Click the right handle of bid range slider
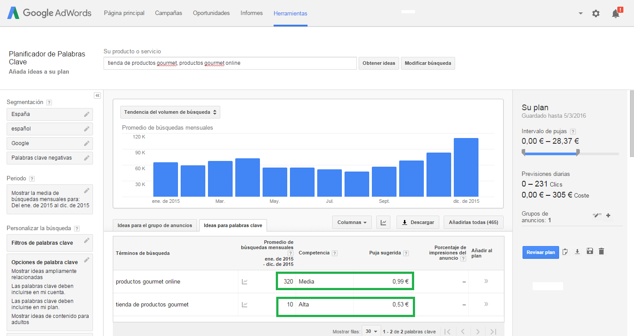The height and width of the screenshot is (336, 634). [x=578, y=152]
